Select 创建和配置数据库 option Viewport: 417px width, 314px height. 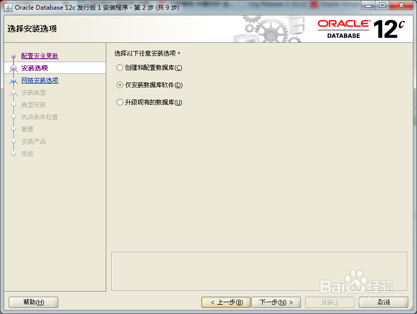click(120, 67)
